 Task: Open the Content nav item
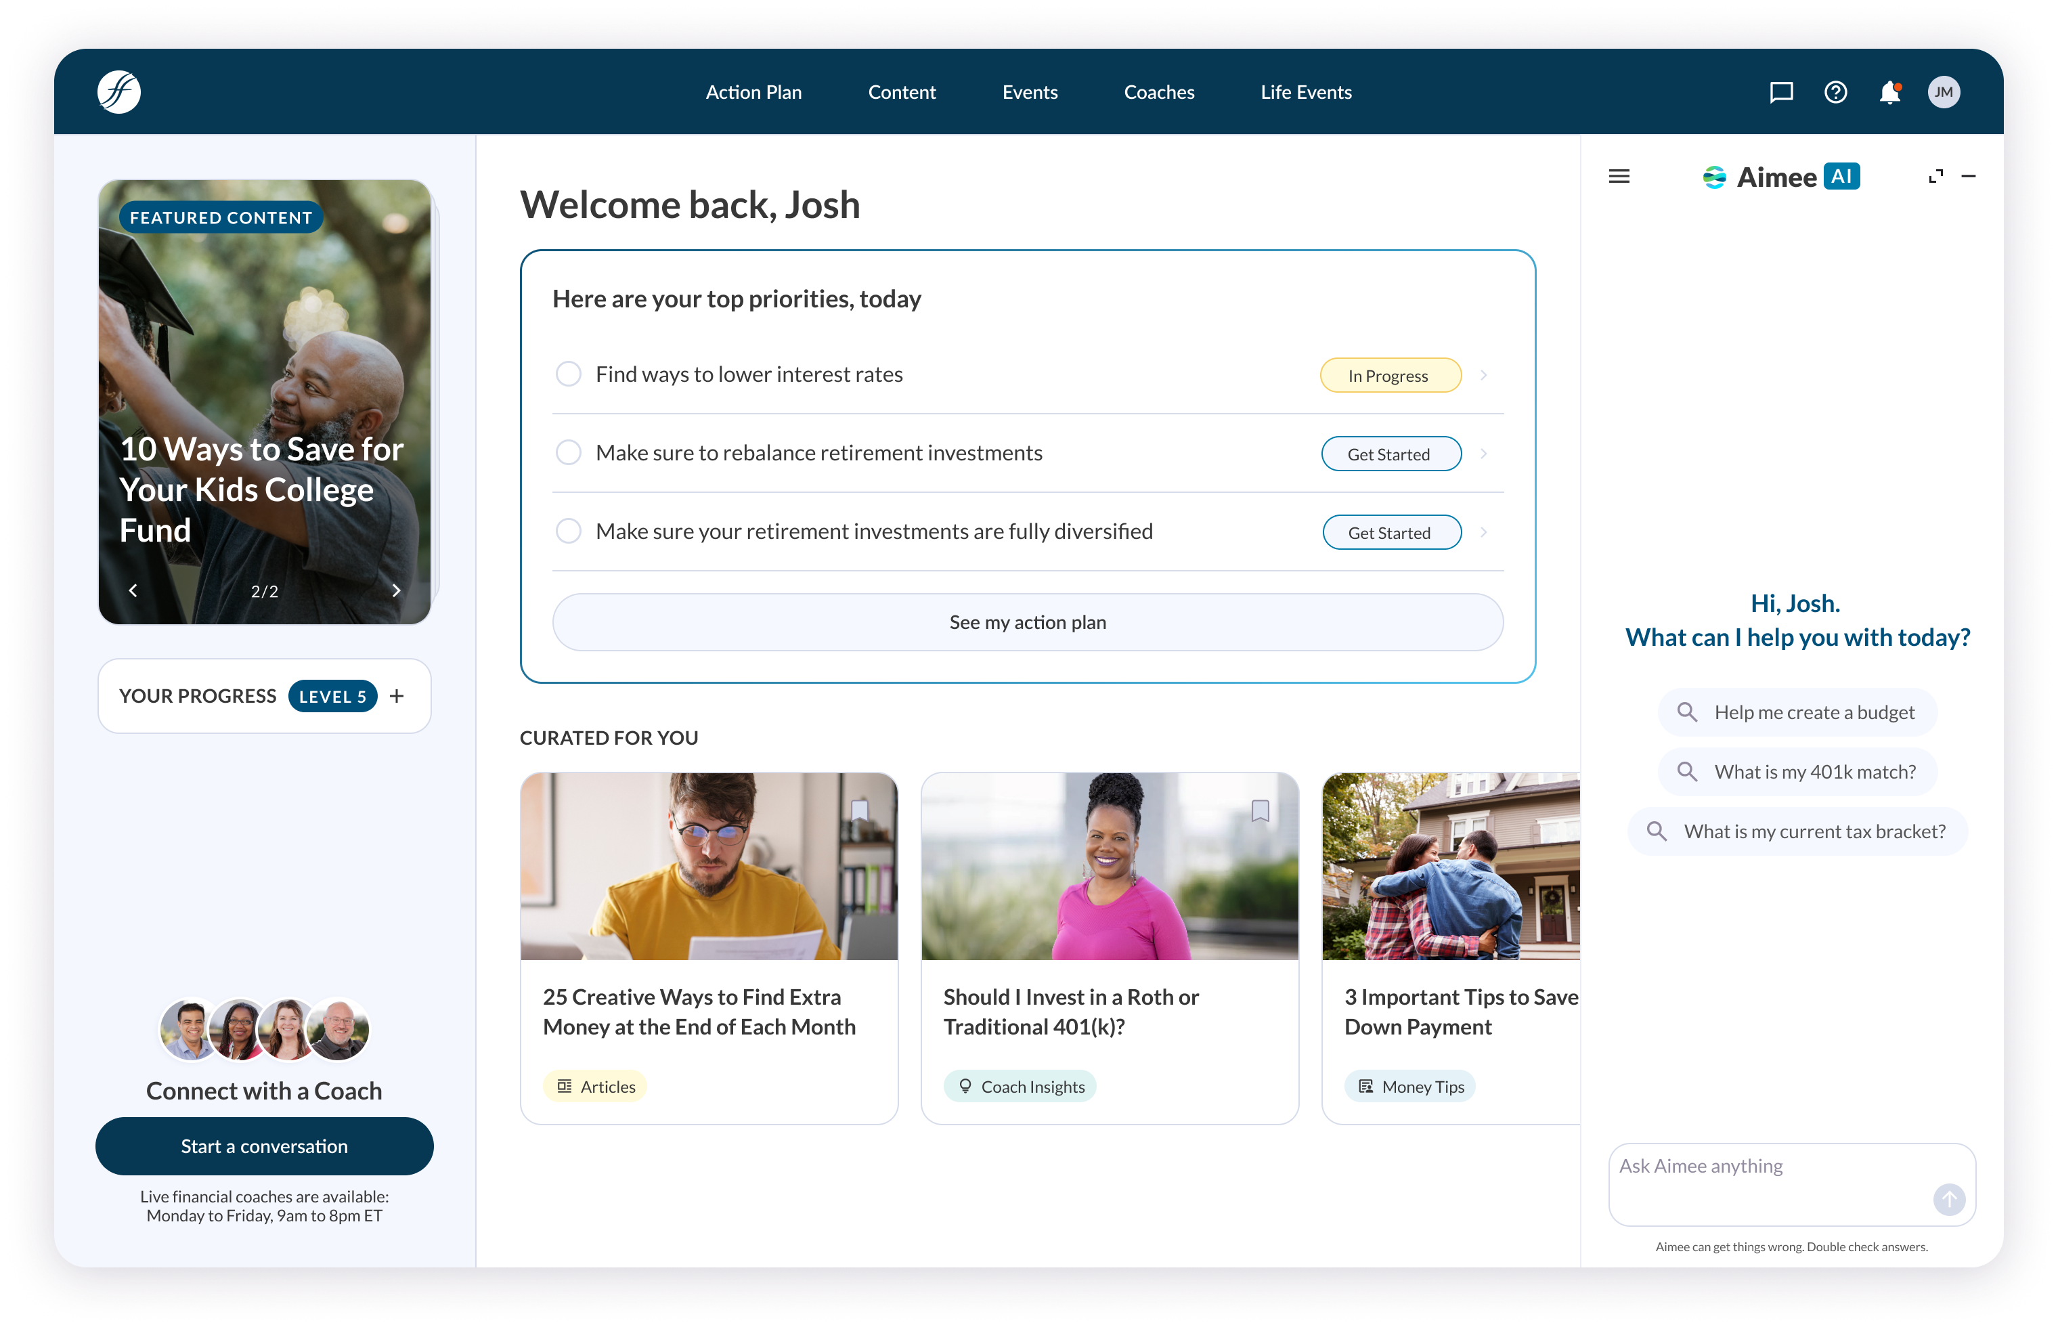pos(902,92)
